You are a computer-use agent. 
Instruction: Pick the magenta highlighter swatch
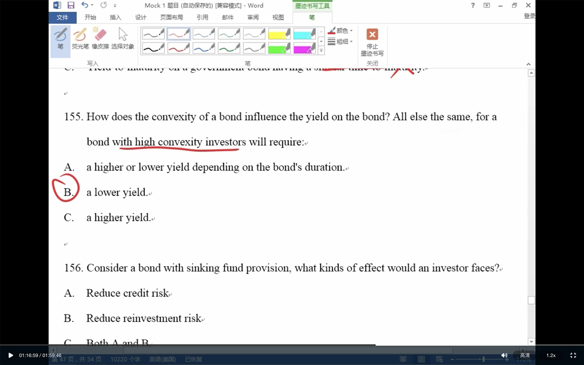click(305, 48)
